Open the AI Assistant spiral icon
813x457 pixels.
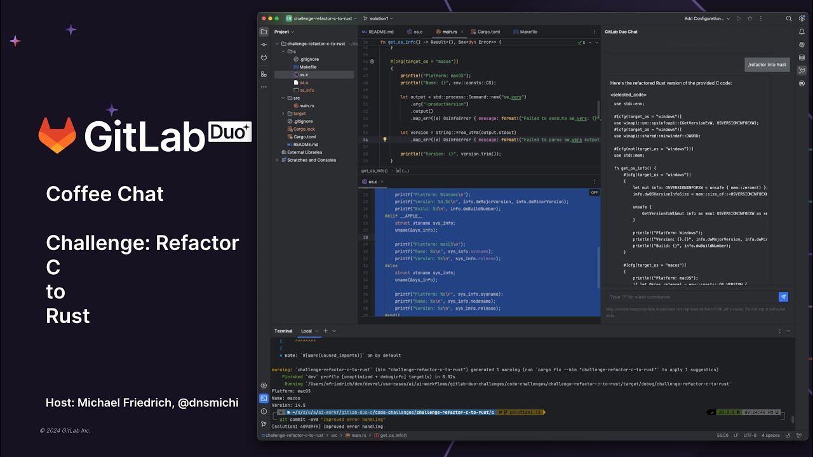tap(802, 44)
